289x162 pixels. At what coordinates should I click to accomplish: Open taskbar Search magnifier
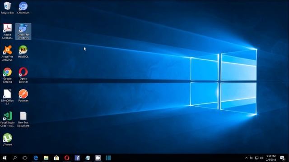point(15,158)
